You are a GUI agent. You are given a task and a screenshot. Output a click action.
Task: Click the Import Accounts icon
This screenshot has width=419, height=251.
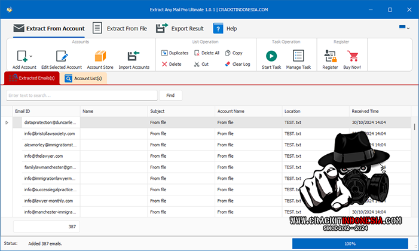(x=134, y=56)
